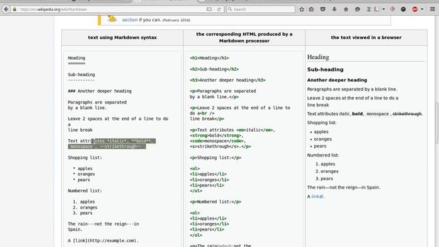Click the '<h1>Heading</h1>' HTML line

click(209, 58)
